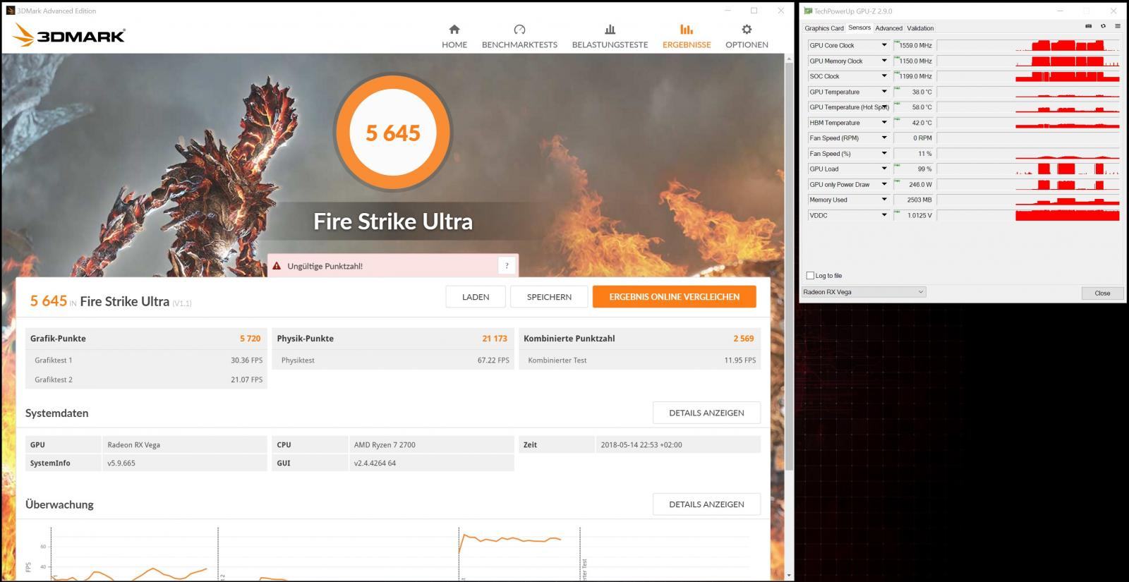Click DETAILS ANZEIGEN next to Überwachung
Viewport: 1129px width, 582px height.
(706, 504)
